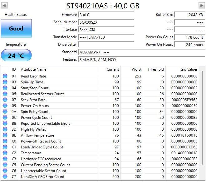The height and width of the screenshot is (182, 206).
Task: Click the High Fly Writes attribute name
Action: [33, 129]
